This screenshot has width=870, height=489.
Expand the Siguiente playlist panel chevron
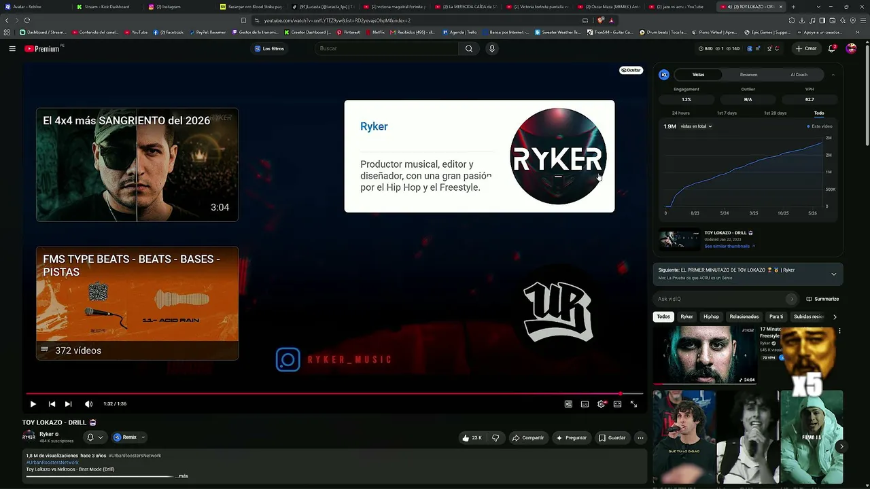[833, 274]
